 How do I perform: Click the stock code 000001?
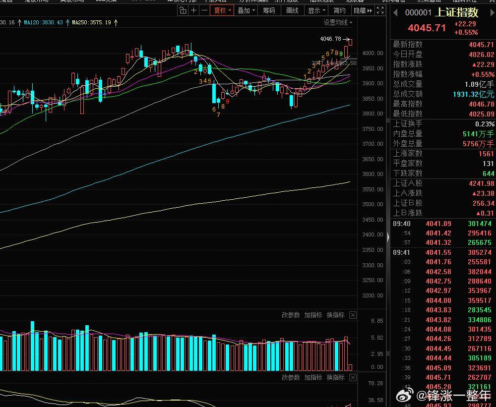pos(418,13)
